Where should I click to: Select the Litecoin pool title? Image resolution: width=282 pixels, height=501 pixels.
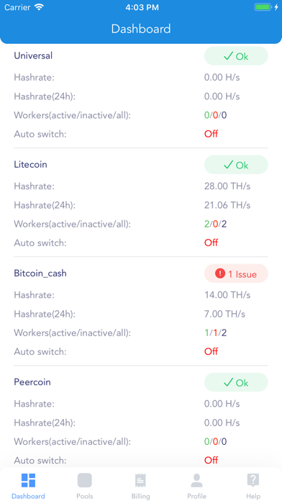pos(30,165)
